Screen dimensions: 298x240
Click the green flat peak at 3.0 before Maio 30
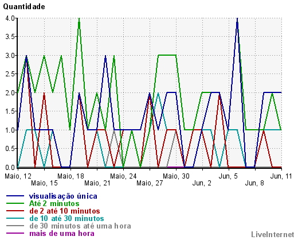coord(167,55)
